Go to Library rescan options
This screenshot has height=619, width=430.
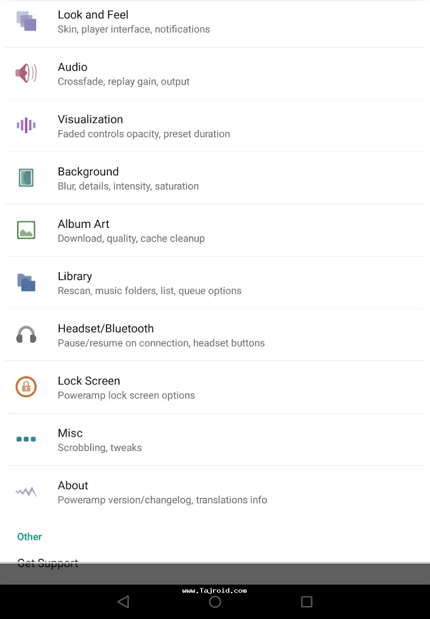150,283
